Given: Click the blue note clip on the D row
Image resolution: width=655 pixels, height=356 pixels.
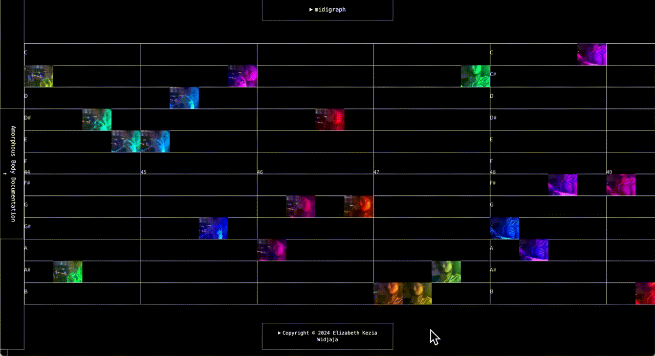Looking at the screenshot, I should (184, 98).
